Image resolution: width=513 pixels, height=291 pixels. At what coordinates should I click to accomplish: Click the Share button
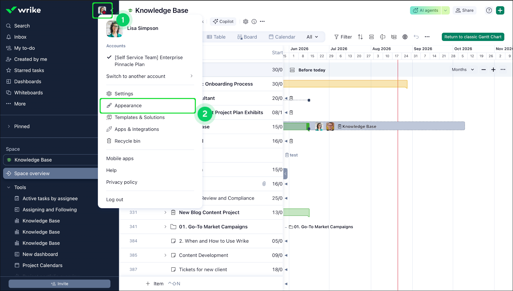(x=465, y=11)
